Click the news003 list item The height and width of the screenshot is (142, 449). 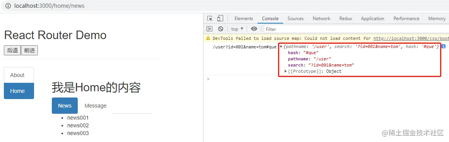tap(78, 133)
